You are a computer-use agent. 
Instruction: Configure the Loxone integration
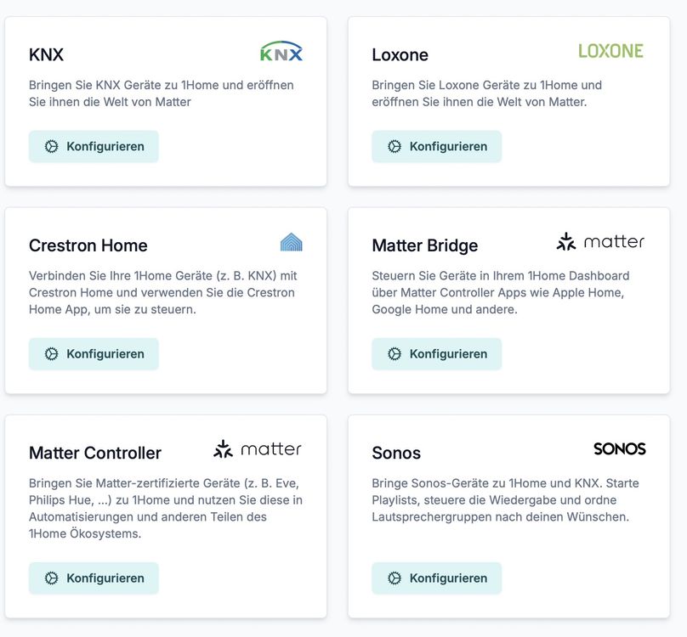point(436,146)
